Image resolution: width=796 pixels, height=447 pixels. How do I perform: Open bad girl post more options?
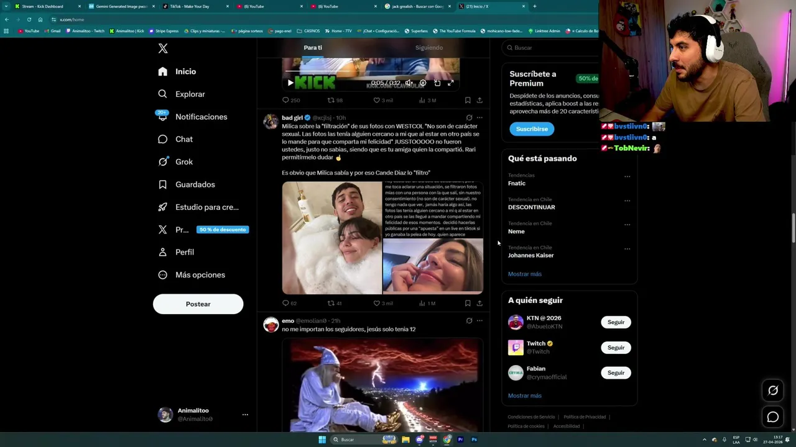[x=479, y=117]
